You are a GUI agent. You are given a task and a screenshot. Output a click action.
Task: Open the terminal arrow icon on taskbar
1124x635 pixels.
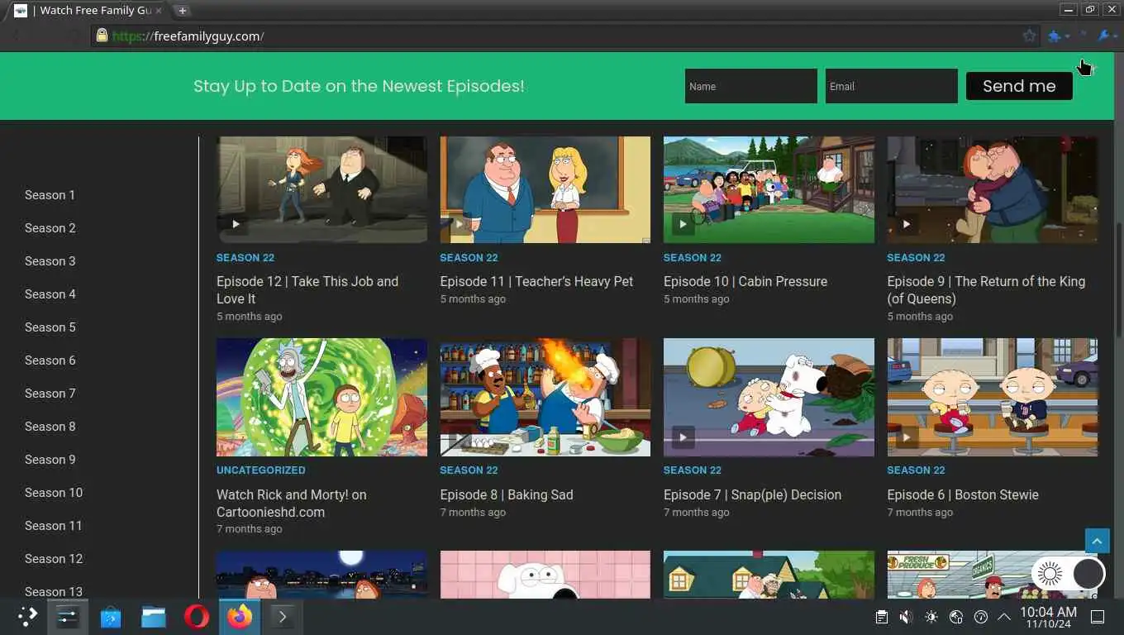click(283, 617)
